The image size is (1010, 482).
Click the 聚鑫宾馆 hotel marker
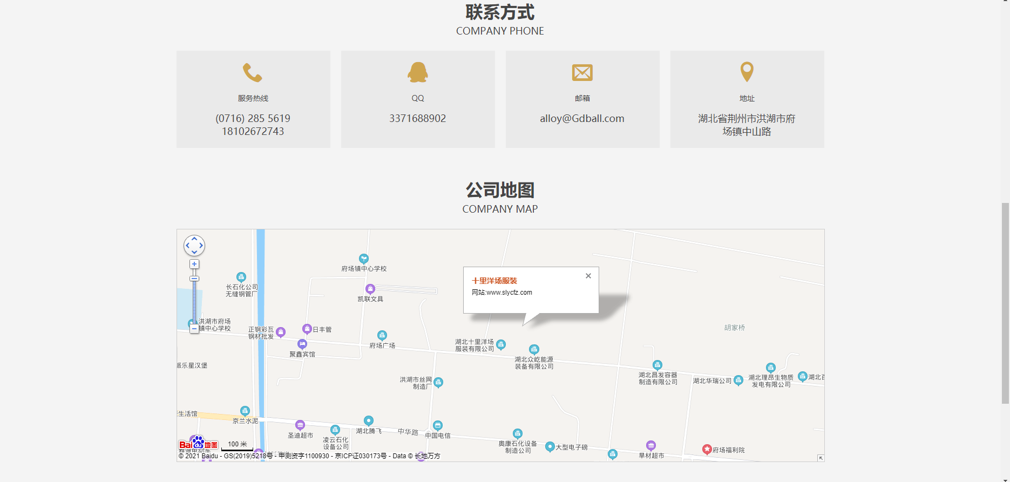302,344
